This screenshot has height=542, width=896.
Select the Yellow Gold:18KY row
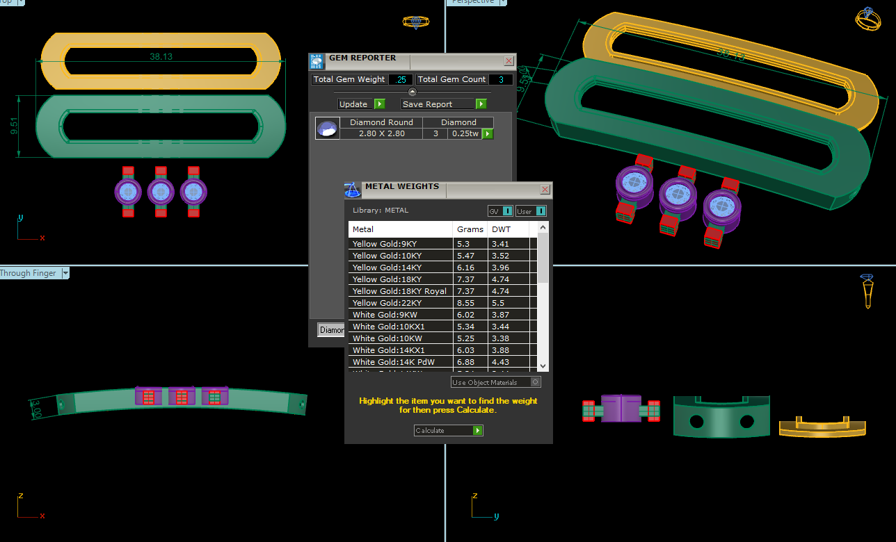(x=400, y=279)
